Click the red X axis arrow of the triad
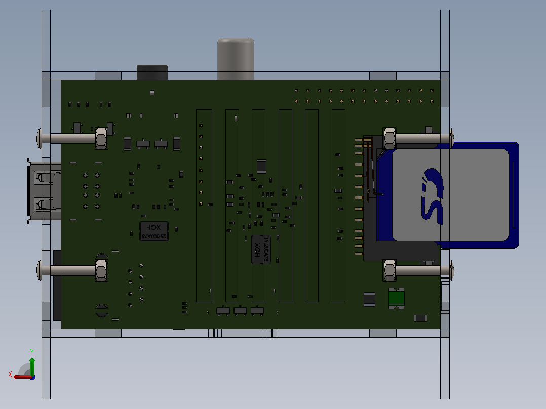The image size is (546, 409). coord(22,377)
